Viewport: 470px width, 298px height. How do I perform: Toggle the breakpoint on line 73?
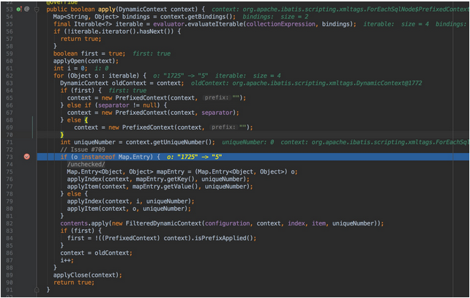pyautogui.click(x=26, y=157)
